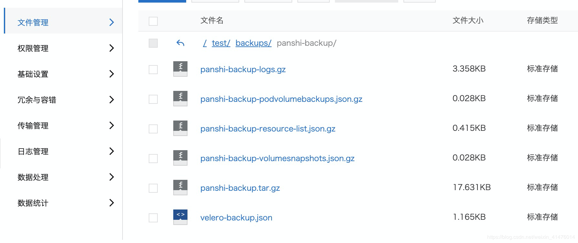Expand the 权限管理 sidebar chevron
The height and width of the screenshot is (243, 578).
pos(112,48)
